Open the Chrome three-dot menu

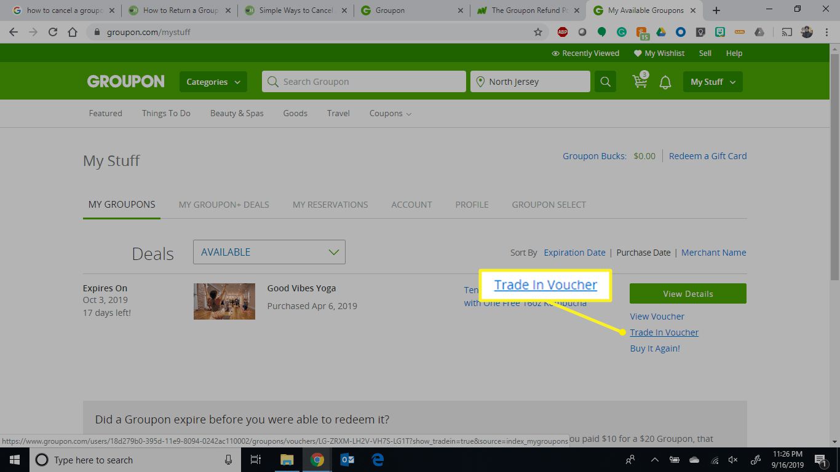tap(827, 32)
